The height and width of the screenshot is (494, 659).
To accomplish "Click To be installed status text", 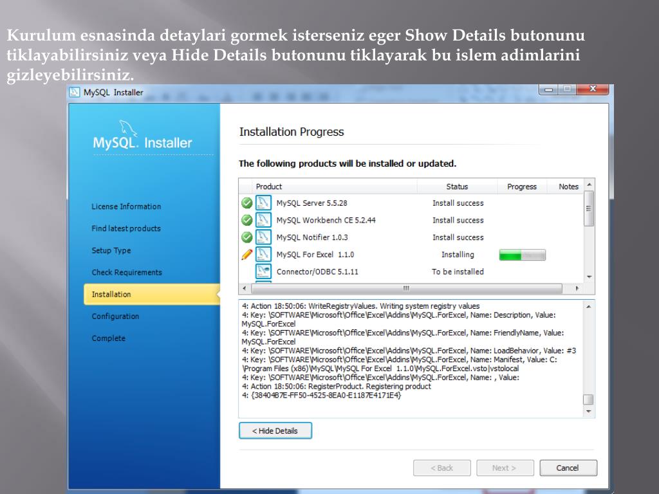I will pos(458,272).
